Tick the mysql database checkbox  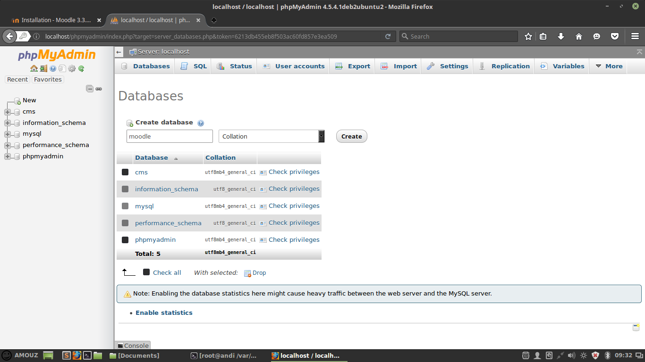[x=125, y=206]
